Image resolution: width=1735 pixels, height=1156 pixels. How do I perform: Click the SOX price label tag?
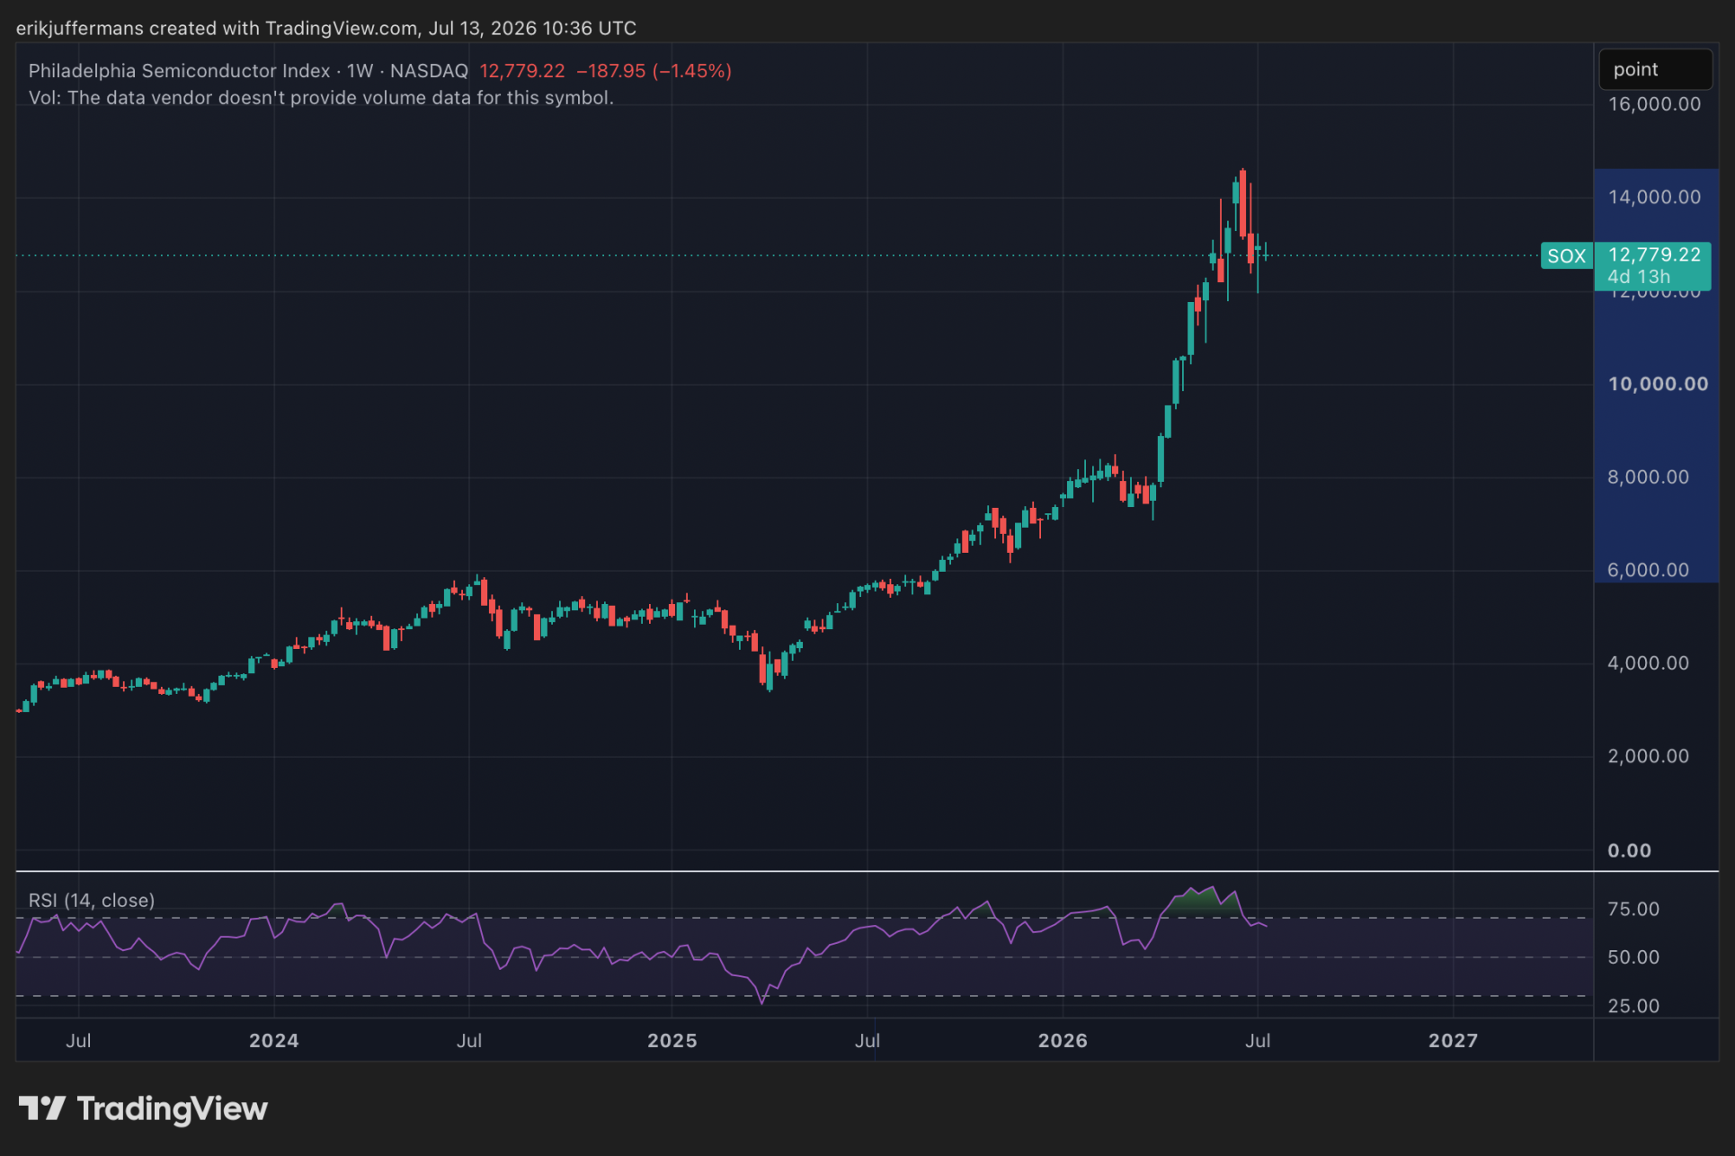[x=1566, y=256]
